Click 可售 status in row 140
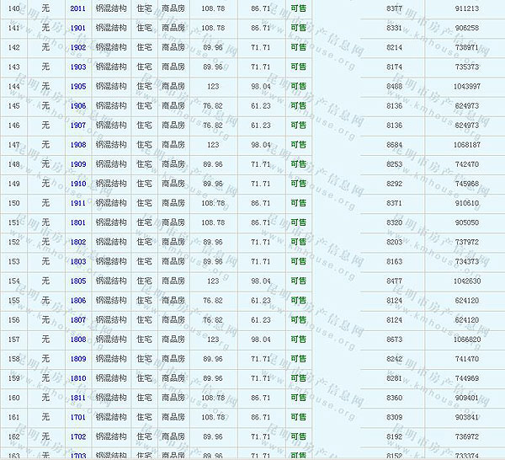 pos(298,8)
